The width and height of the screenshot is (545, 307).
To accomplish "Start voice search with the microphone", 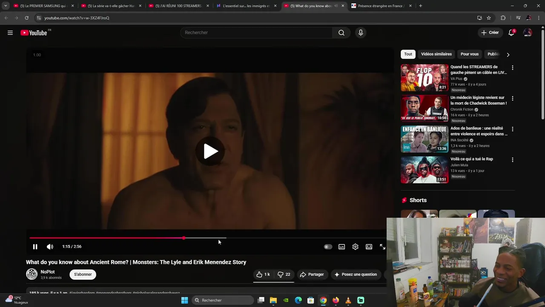I will coord(361,33).
